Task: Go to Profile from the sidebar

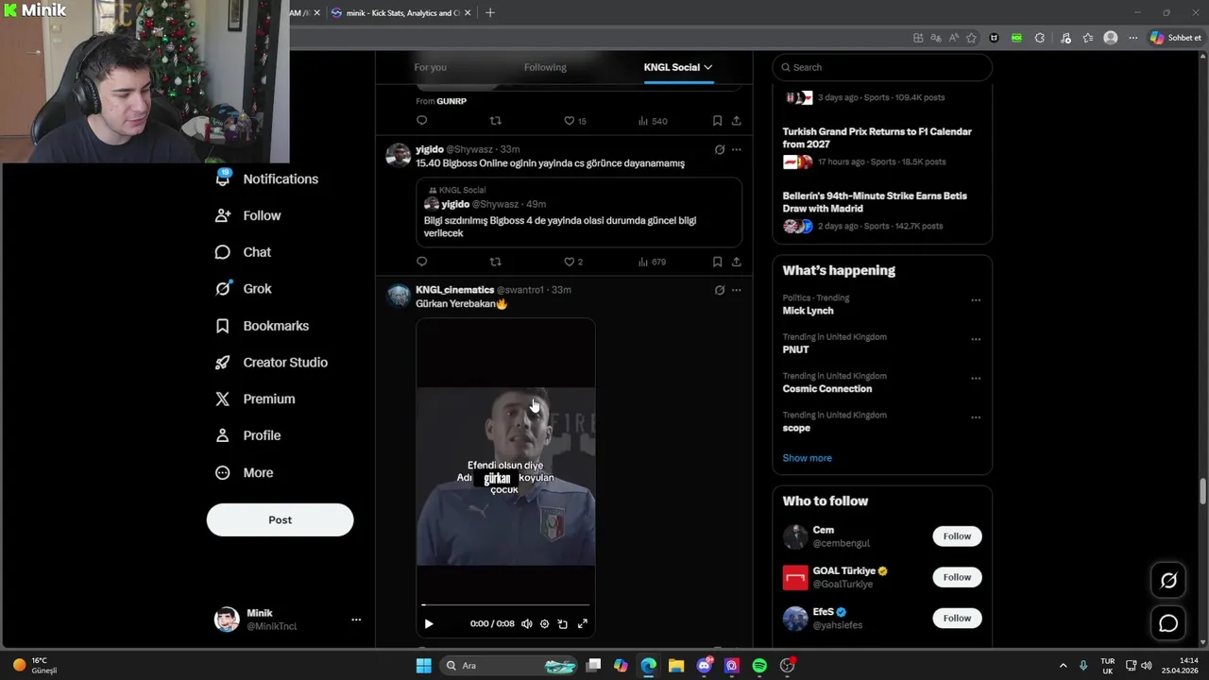Action: point(248,435)
